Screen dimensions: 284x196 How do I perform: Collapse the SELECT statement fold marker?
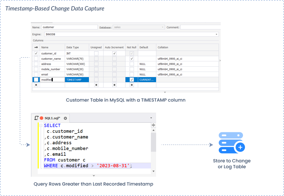click(x=41, y=125)
